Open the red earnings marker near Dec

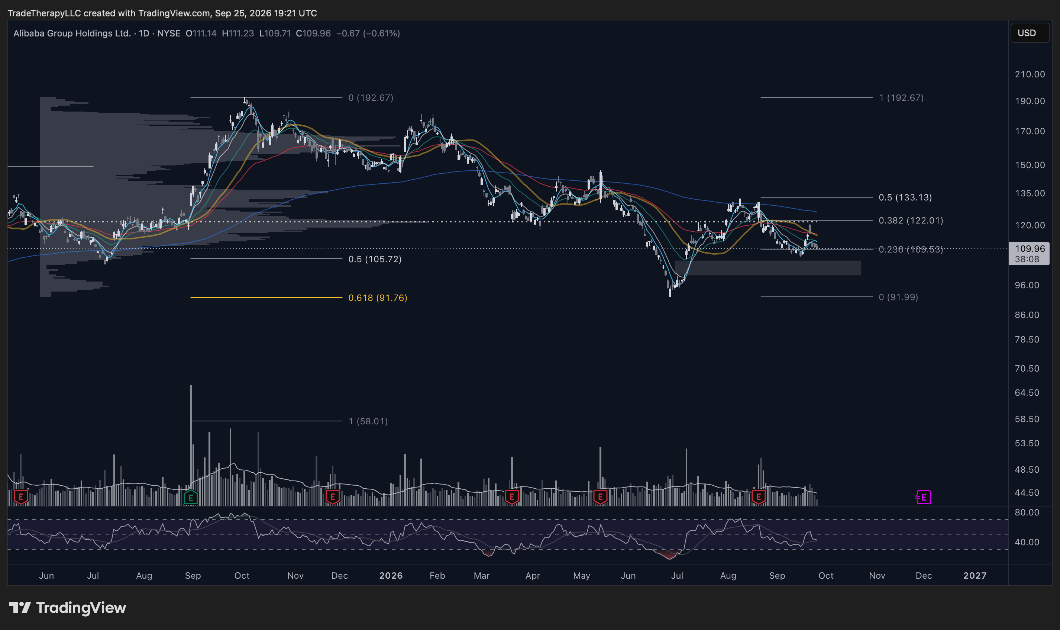point(333,497)
